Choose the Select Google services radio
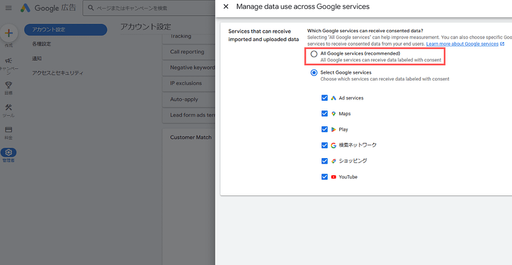The width and height of the screenshot is (512, 265). click(314, 73)
